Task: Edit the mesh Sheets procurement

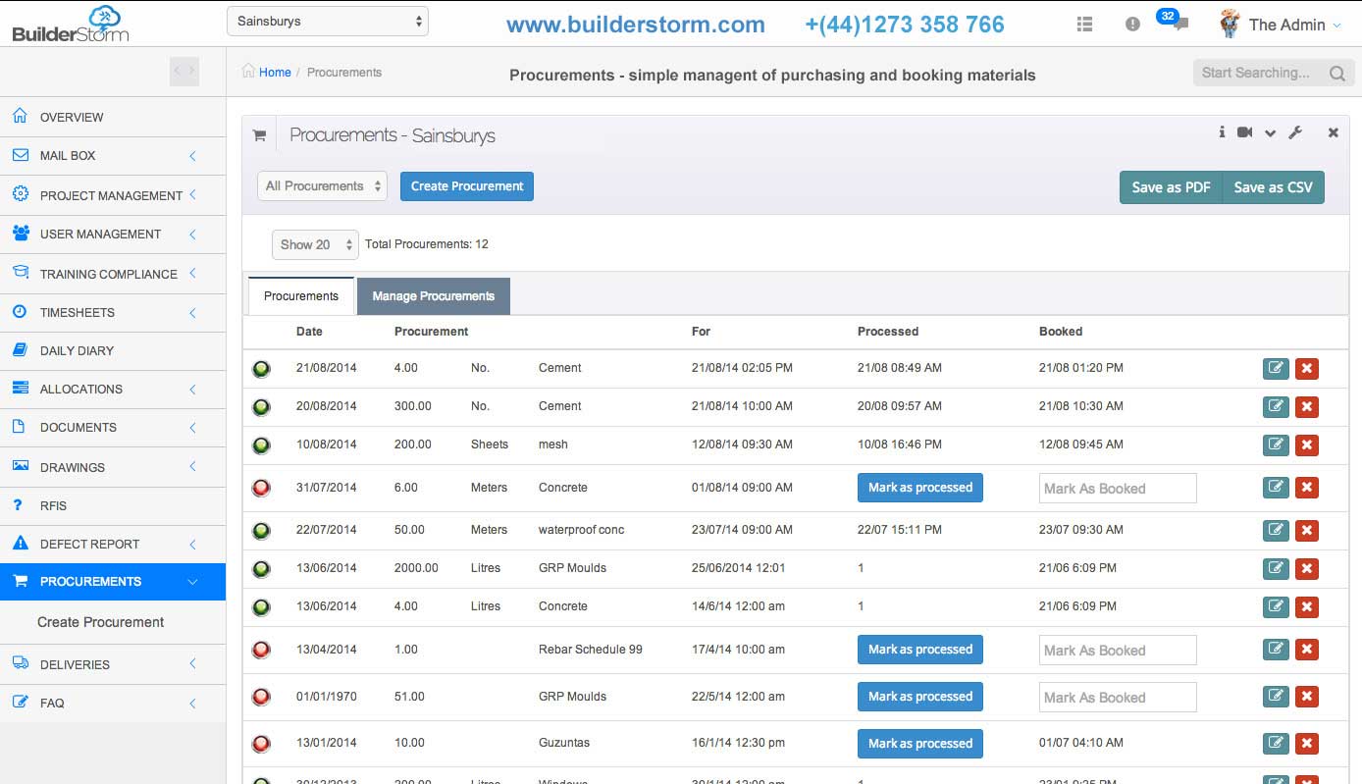Action: [x=1276, y=444]
